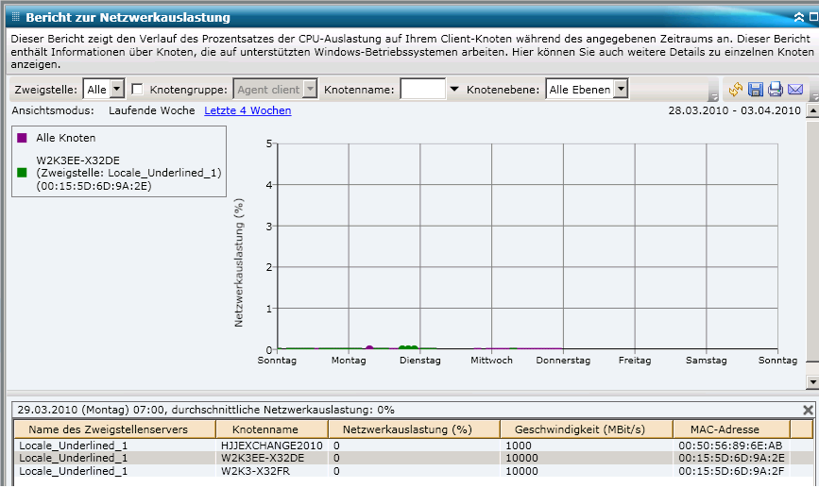Sort by Name des Zweigstellenservers column
Screen dimensions: 819x488
click(x=115, y=429)
